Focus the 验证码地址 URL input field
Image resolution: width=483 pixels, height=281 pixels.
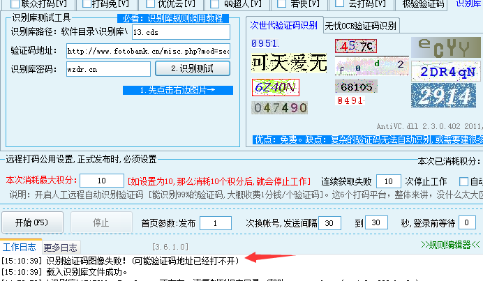coord(148,51)
